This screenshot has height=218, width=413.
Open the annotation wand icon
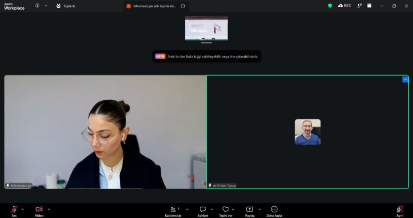(x=359, y=6)
